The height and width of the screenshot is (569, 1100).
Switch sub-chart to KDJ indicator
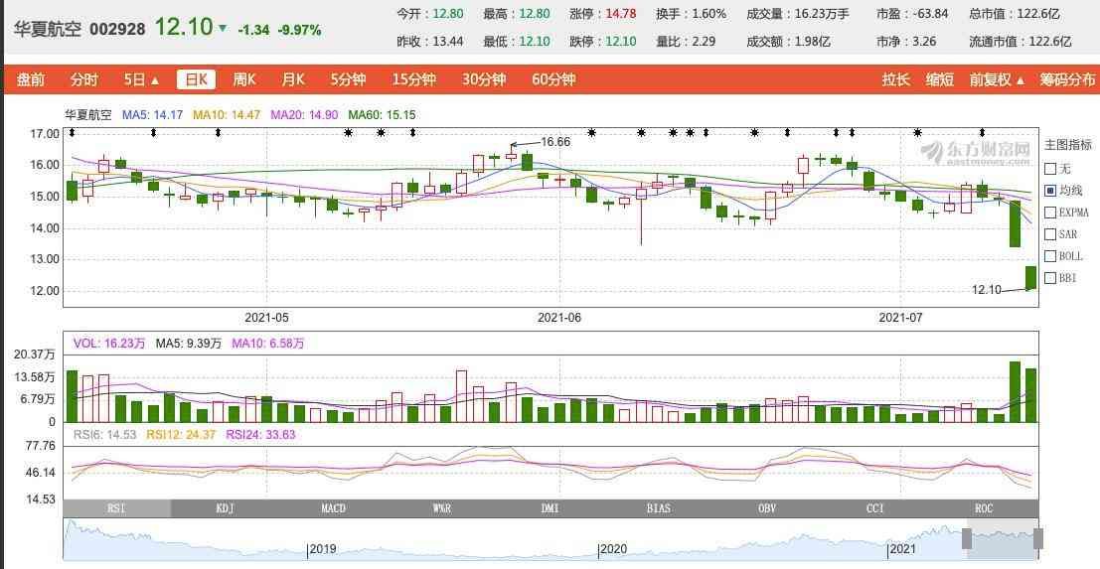click(226, 508)
